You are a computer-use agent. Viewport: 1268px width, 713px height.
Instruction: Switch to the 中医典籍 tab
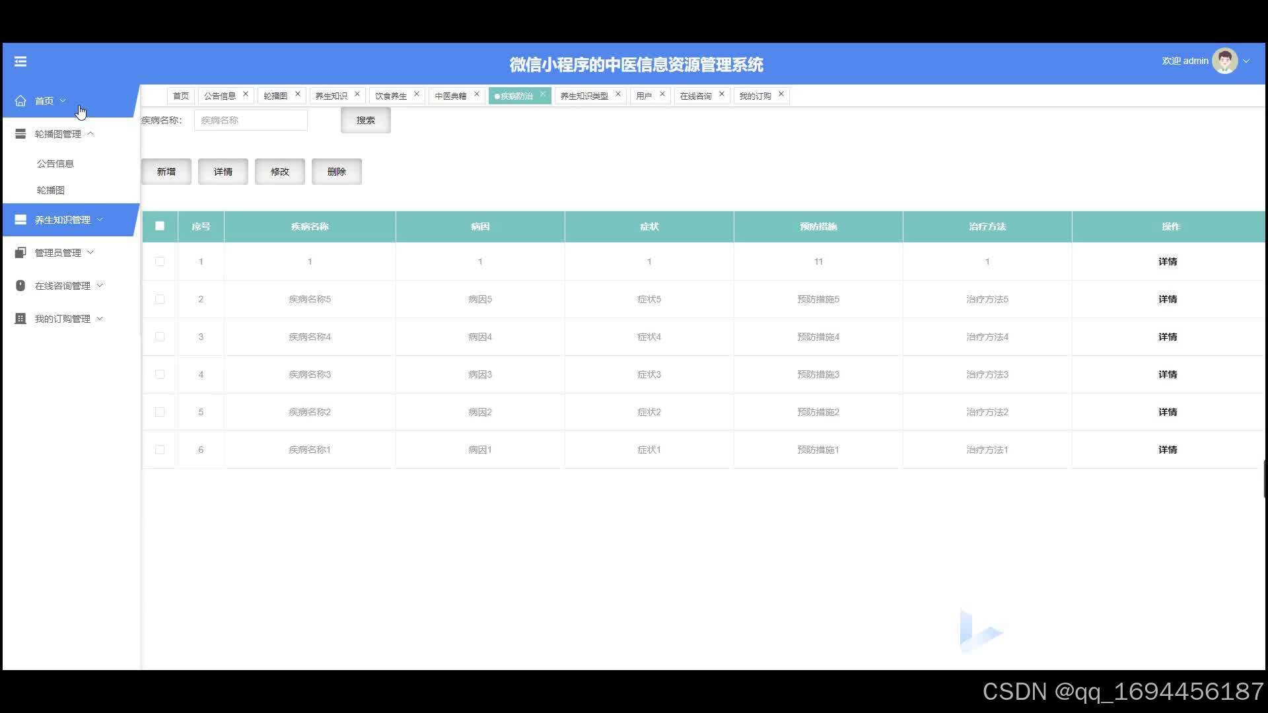tap(450, 96)
